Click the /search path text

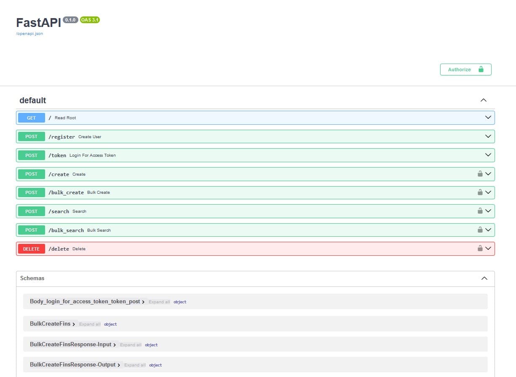click(59, 211)
